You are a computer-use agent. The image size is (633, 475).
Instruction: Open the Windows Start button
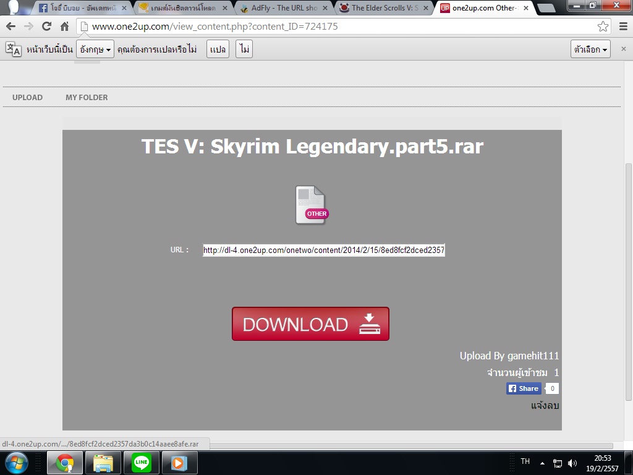tap(15, 463)
